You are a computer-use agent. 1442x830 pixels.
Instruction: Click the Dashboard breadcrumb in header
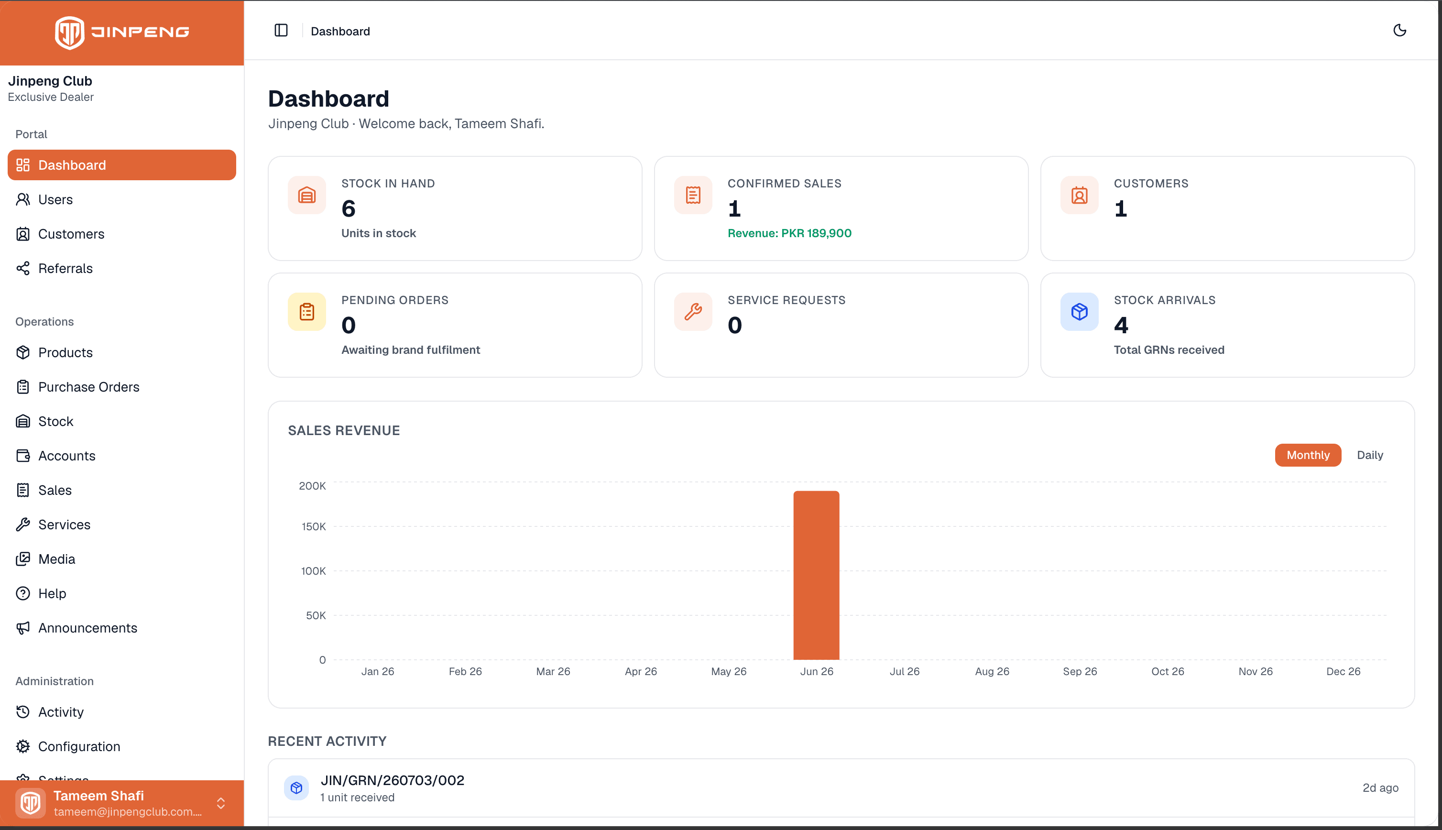(x=340, y=32)
